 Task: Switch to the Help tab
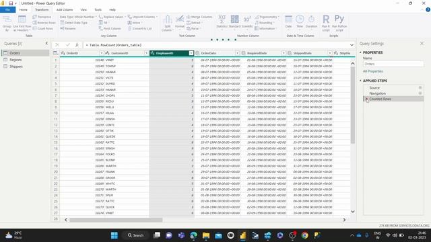coord(112,9)
